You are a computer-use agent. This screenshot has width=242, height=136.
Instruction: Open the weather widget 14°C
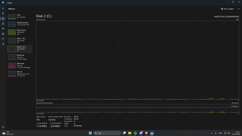8,133
